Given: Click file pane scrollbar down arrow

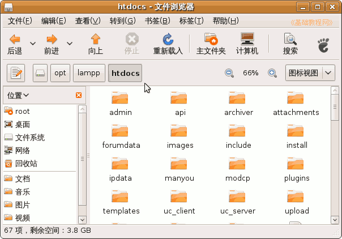Looking at the screenshot, I should (335, 220).
